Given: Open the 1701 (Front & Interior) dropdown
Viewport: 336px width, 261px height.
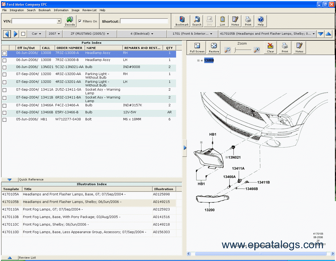Looking at the screenshot, I should pyautogui.click(x=193, y=34).
